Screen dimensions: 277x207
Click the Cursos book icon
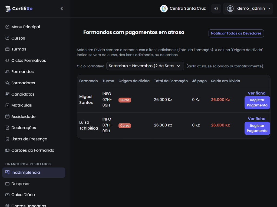(7, 38)
